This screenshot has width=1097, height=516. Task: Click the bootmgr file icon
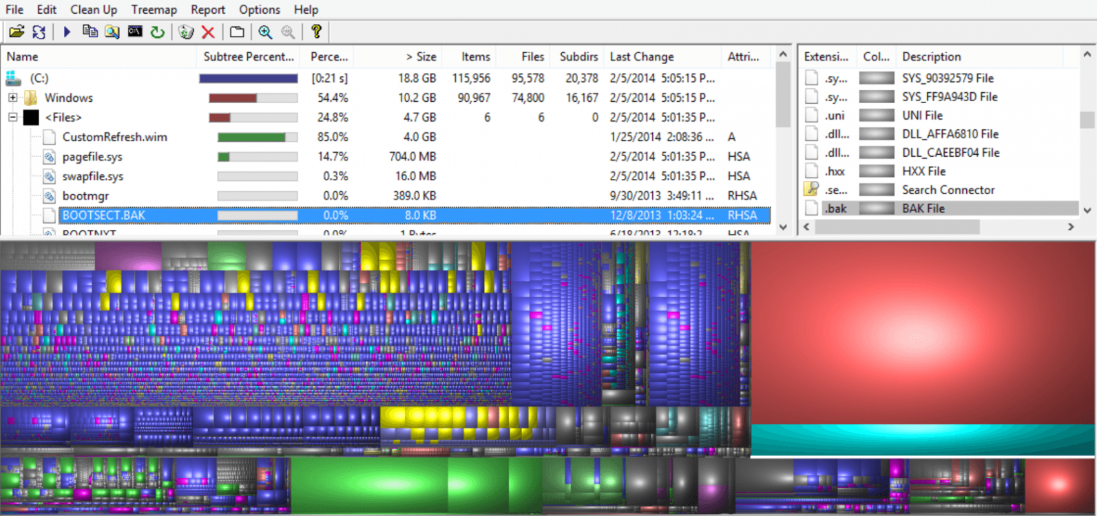[49, 196]
